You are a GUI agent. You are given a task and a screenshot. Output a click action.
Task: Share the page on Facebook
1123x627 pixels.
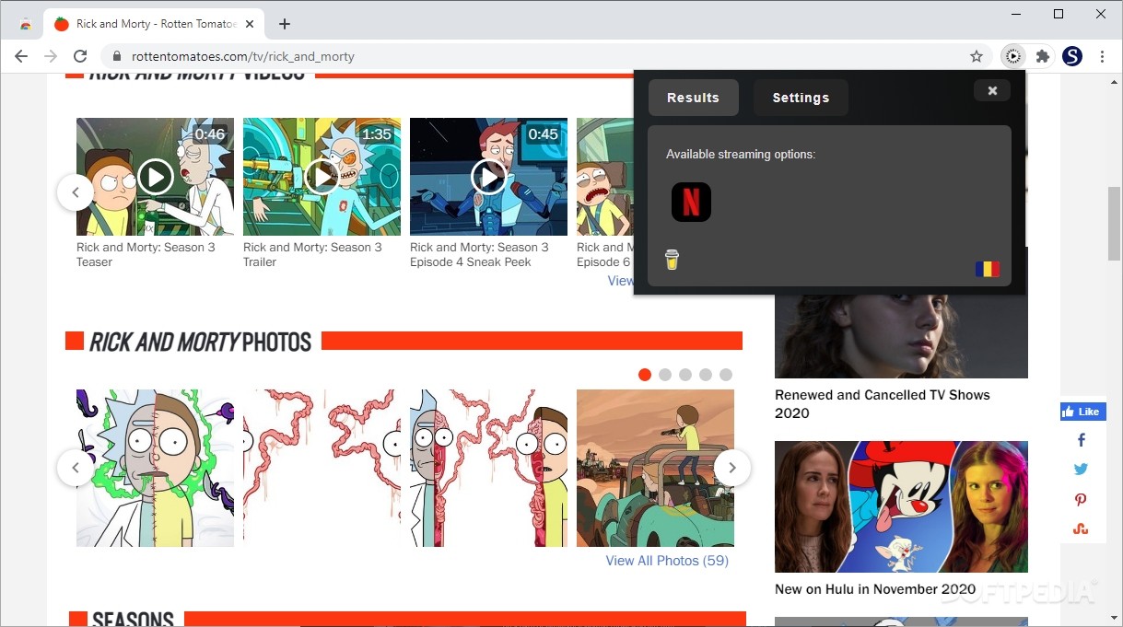(1082, 440)
